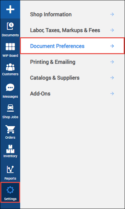
Task: Click the arrow beside Document Preferences
Action: click(112, 46)
